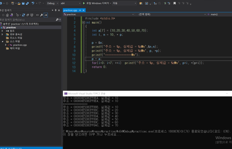
Task: Close the Solution Explorer panel
Action: coord(59,10)
